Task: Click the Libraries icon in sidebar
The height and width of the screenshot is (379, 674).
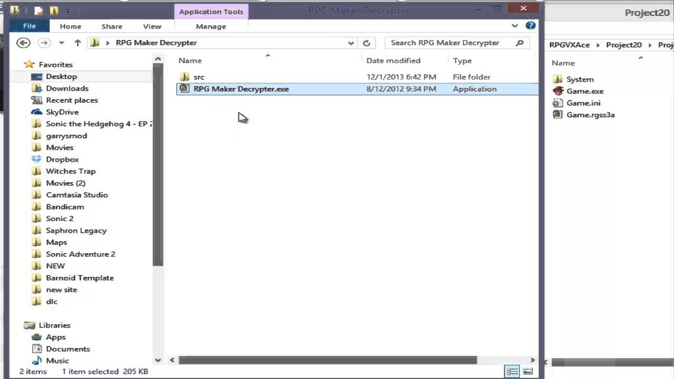Action: [29, 325]
